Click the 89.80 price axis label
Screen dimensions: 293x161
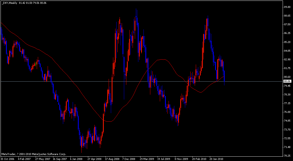[287, 7]
